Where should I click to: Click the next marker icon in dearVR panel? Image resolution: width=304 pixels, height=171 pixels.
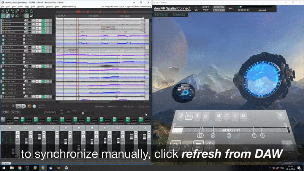click(x=243, y=116)
